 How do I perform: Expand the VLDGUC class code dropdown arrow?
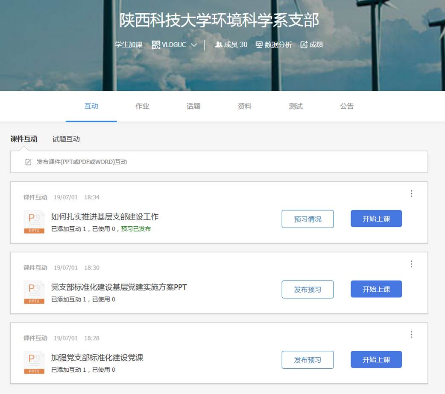coord(194,45)
